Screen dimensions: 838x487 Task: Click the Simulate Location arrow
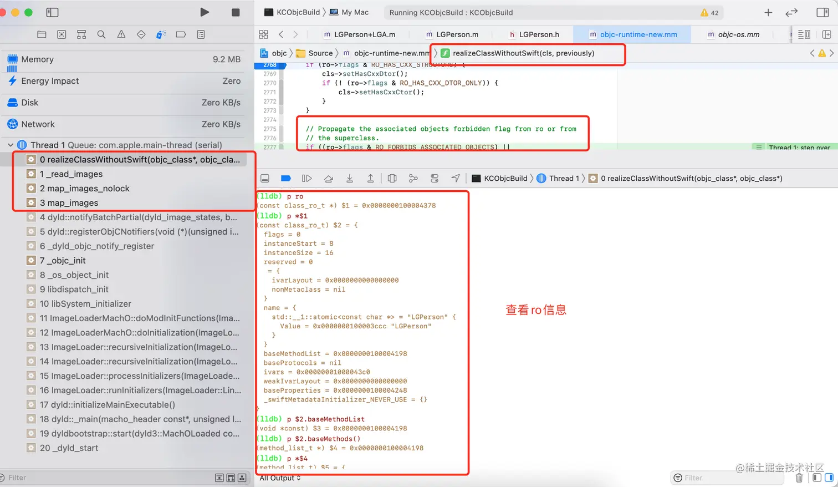coord(456,178)
